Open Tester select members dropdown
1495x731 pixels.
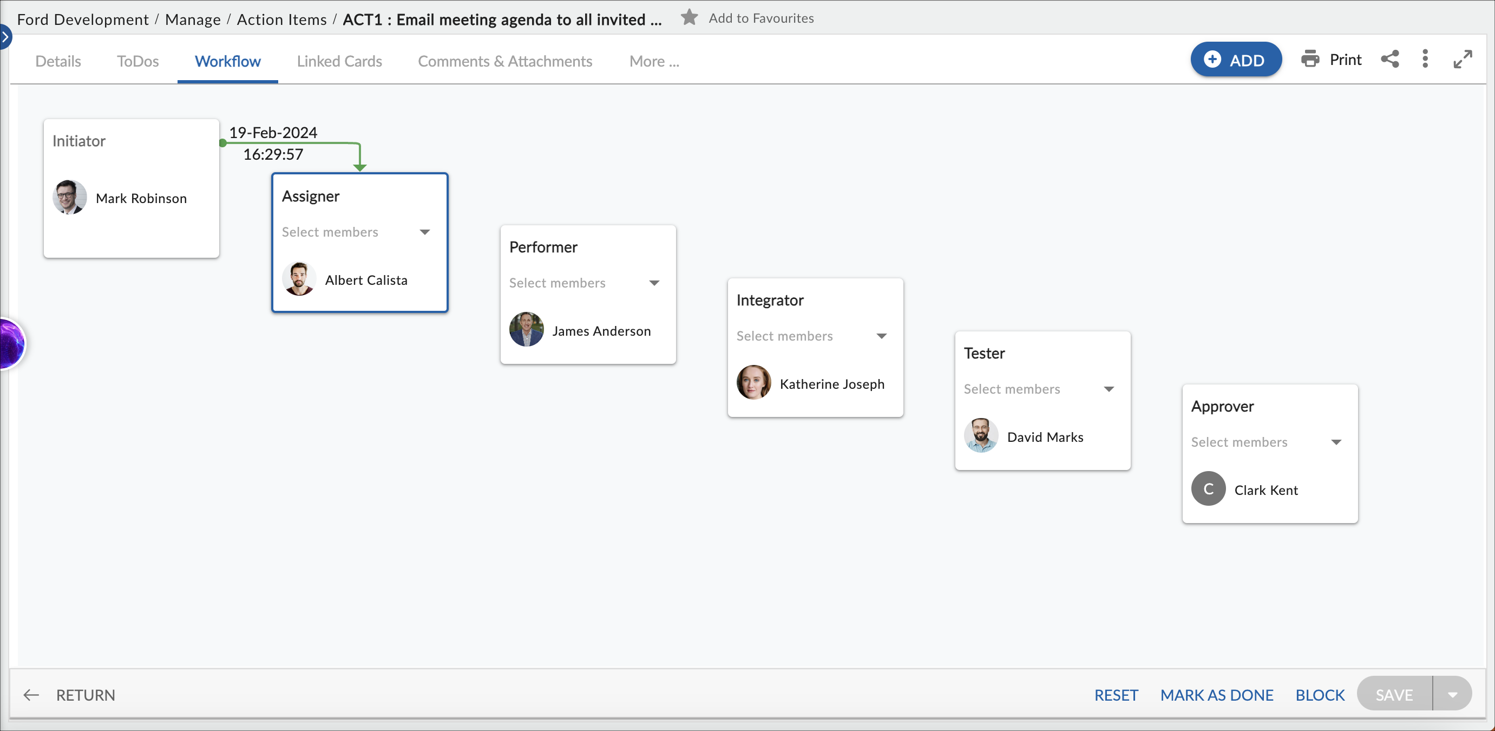point(1109,389)
